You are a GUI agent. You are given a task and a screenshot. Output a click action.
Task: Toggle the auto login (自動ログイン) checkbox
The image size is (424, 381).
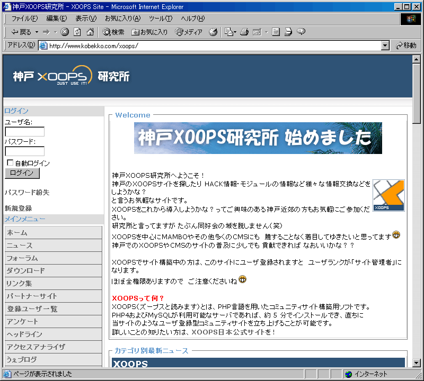(x=10, y=162)
